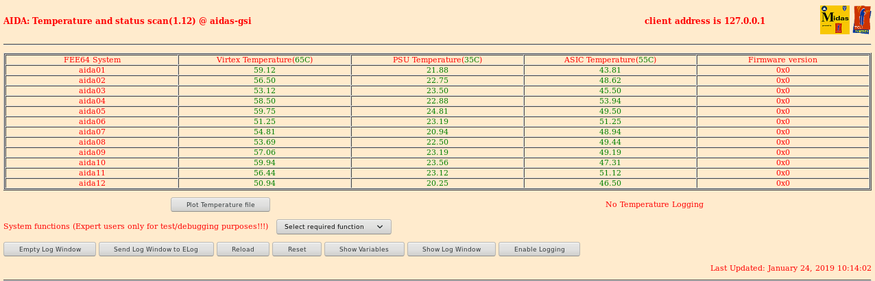Screen dimensions: 875x281
Task: Click Enable Logging button
Action: [539, 249]
